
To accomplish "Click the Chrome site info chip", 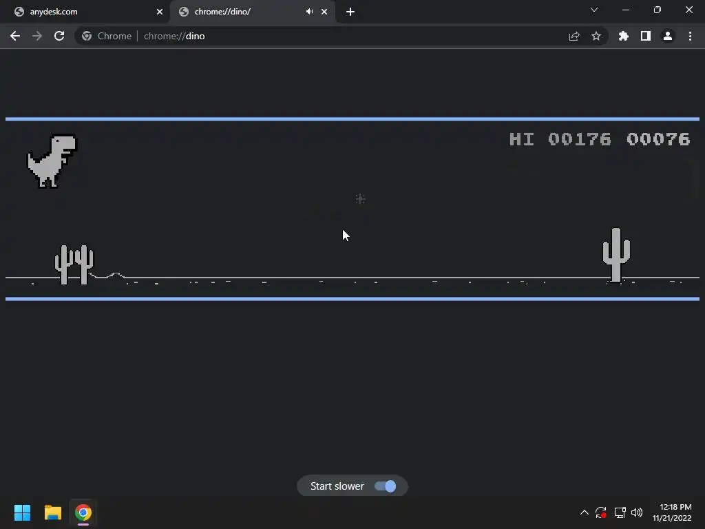I will [x=107, y=36].
